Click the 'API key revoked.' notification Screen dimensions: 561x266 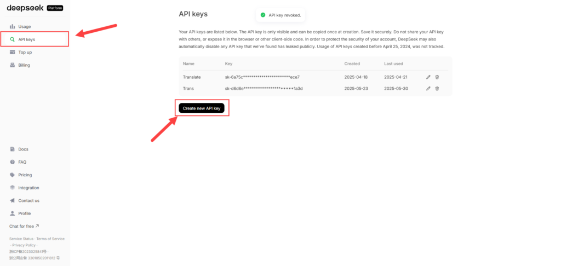tap(280, 15)
